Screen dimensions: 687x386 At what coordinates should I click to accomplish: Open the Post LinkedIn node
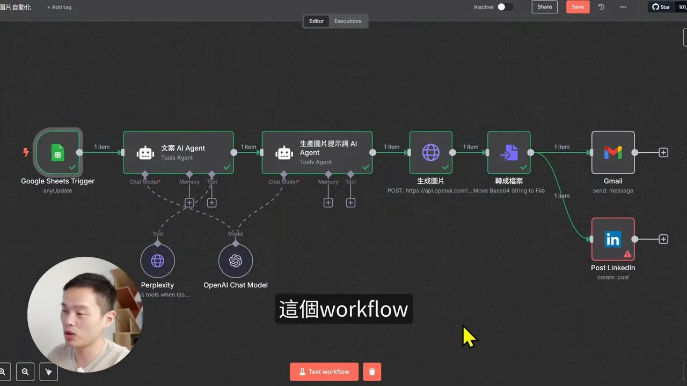pos(613,239)
